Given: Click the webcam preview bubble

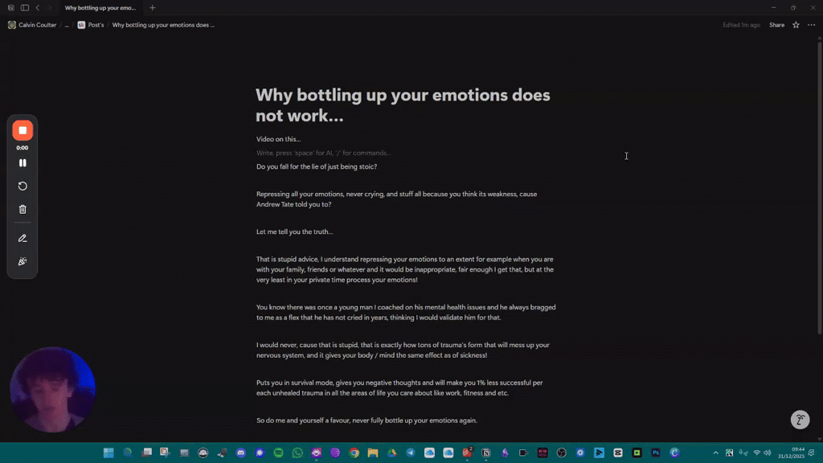Looking at the screenshot, I should 51,389.
